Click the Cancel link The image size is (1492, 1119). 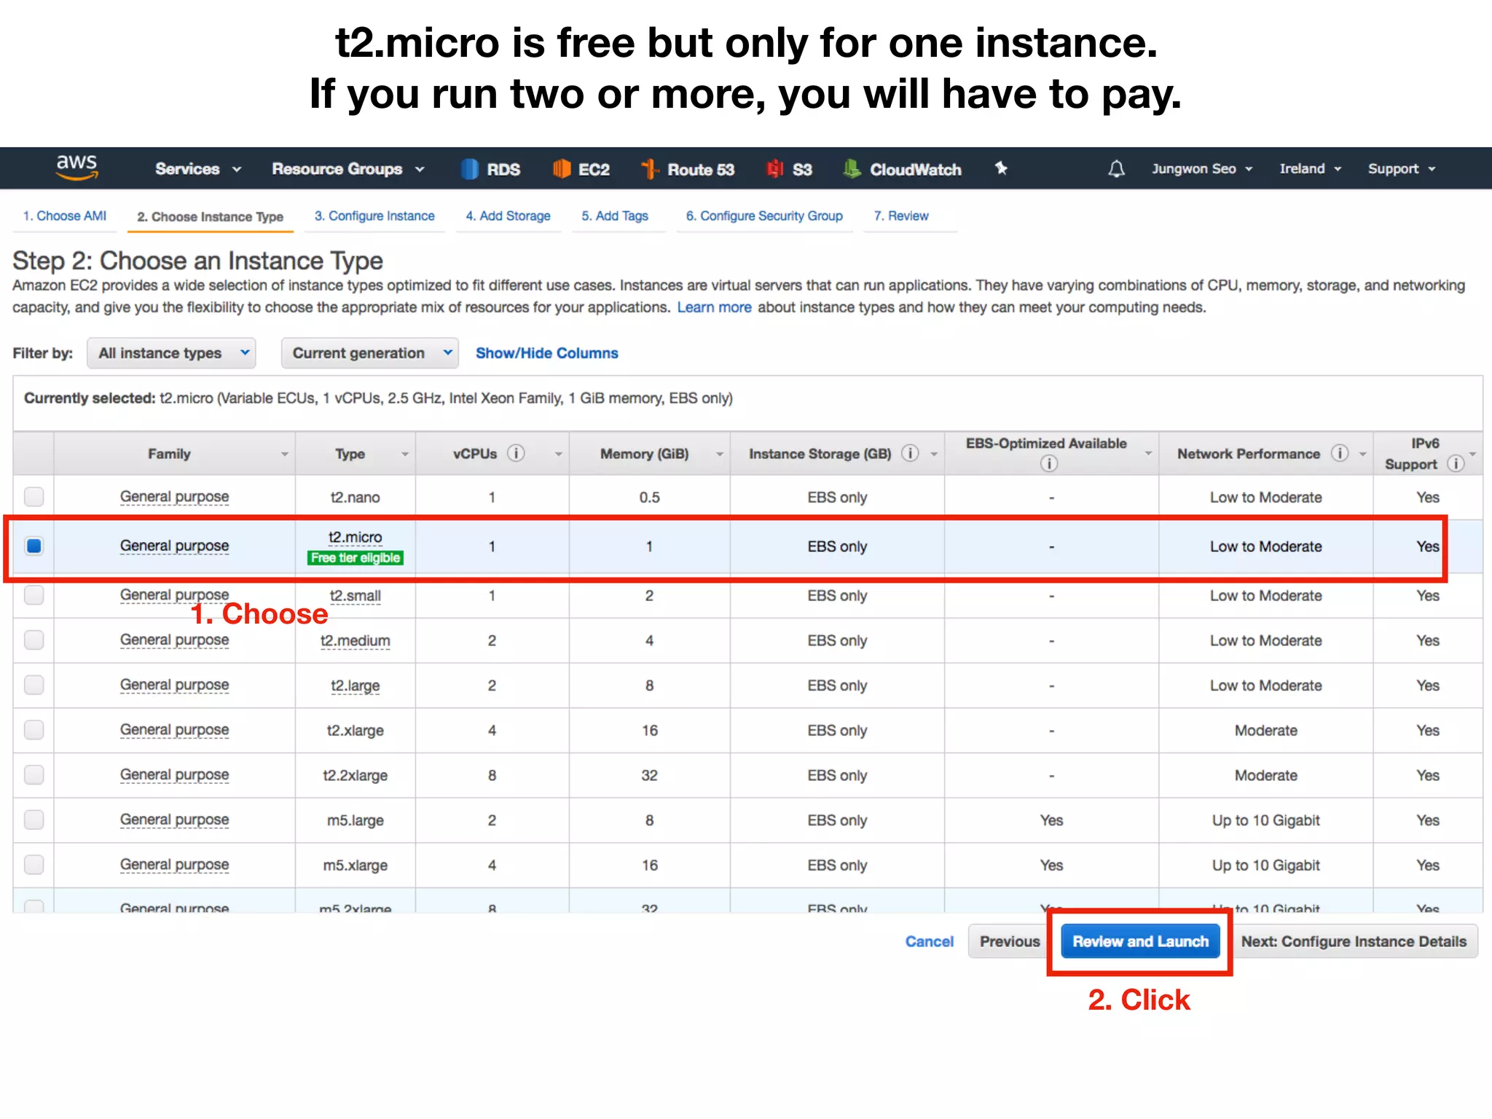(x=929, y=941)
